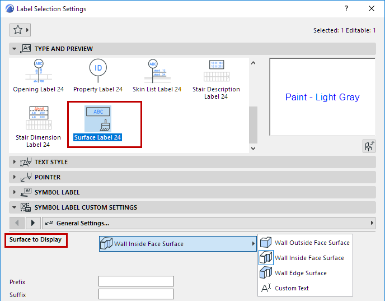The width and height of the screenshot is (385, 301).
Task: Click the Pointer panel icon
Action: click(26, 177)
